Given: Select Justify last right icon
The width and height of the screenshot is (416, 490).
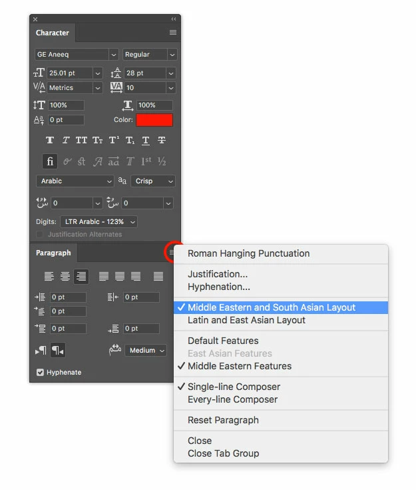Looking at the screenshot, I should 135,276.
